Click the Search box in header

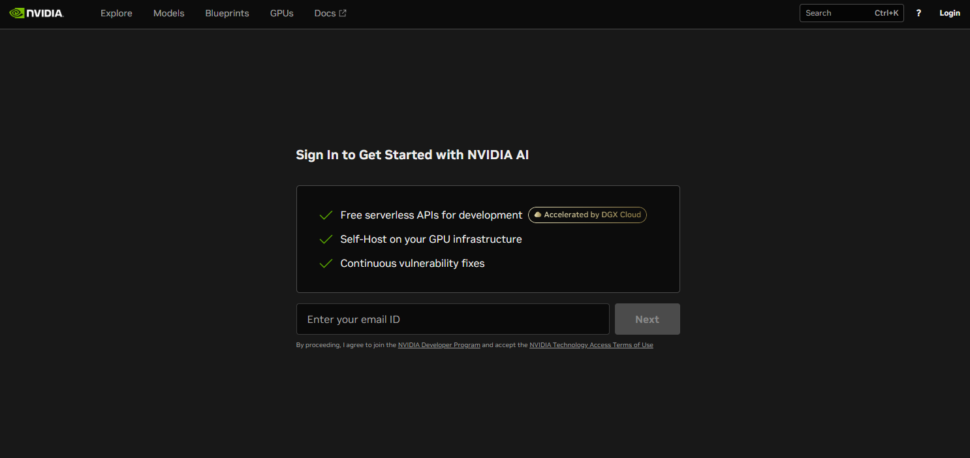point(851,13)
